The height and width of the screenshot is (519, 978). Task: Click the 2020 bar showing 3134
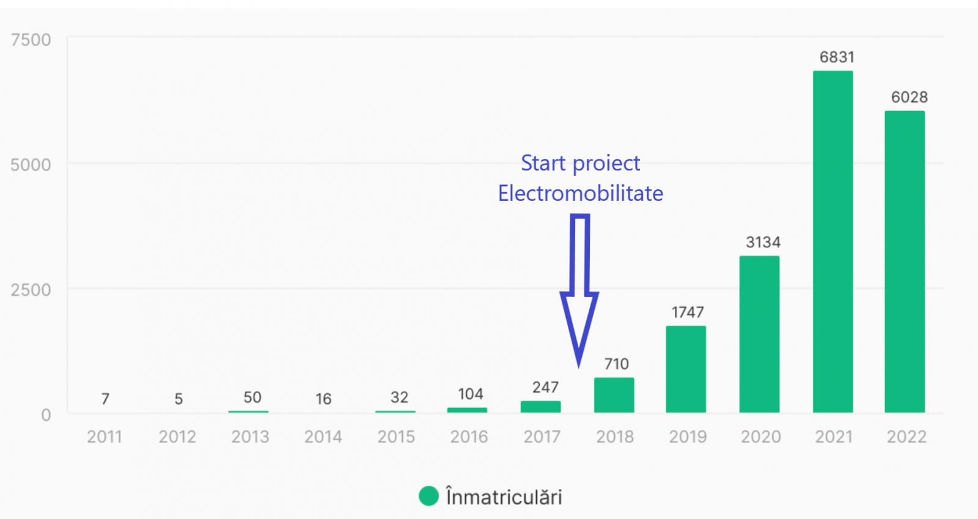coord(759,335)
